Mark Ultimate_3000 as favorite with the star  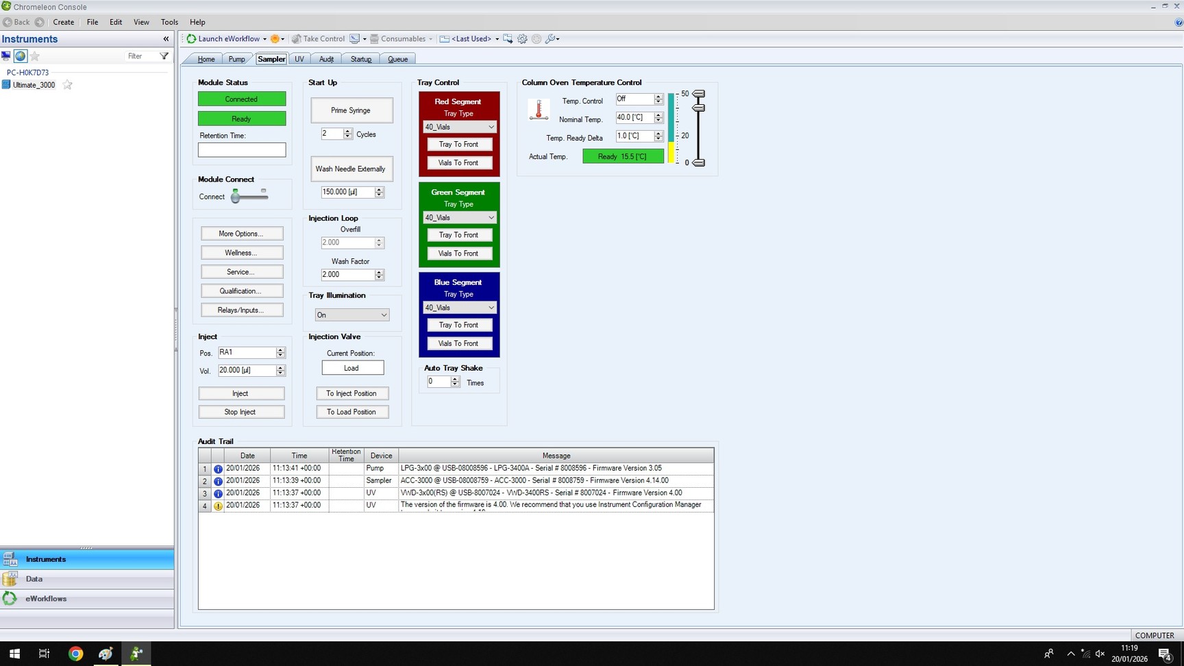pos(67,85)
